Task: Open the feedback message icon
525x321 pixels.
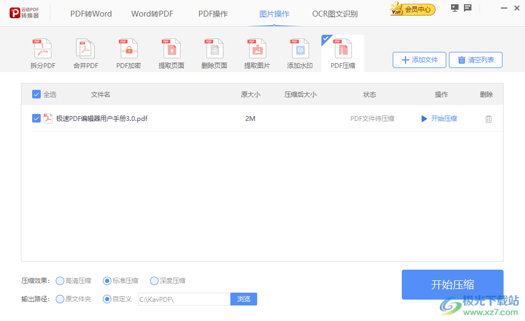Action: click(x=468, y=7)
